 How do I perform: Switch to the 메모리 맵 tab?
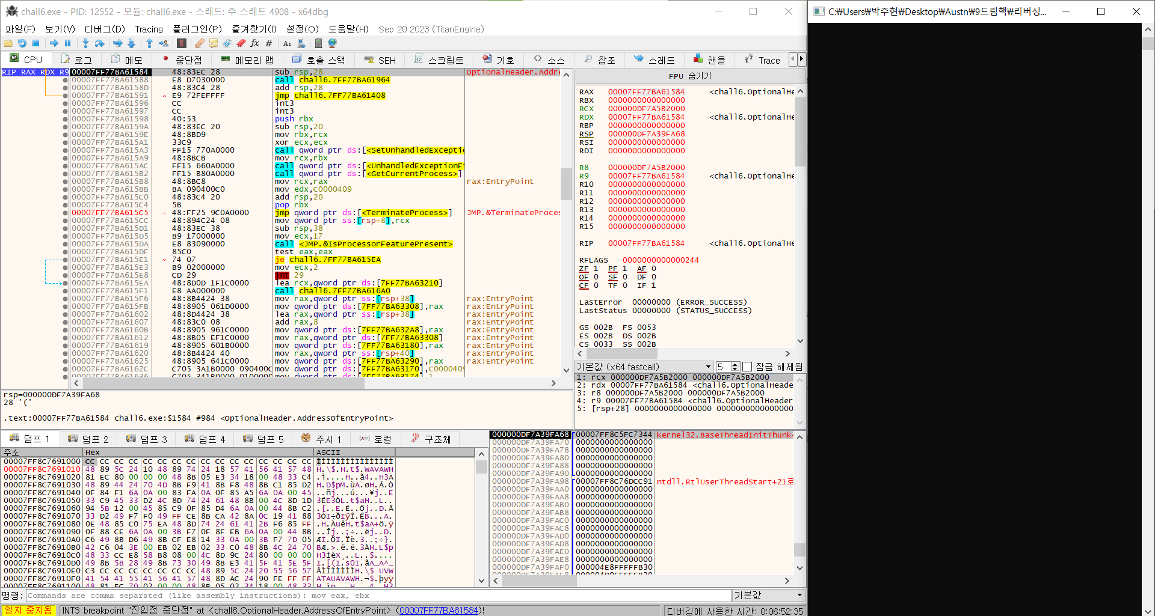[x=247, y=59]
